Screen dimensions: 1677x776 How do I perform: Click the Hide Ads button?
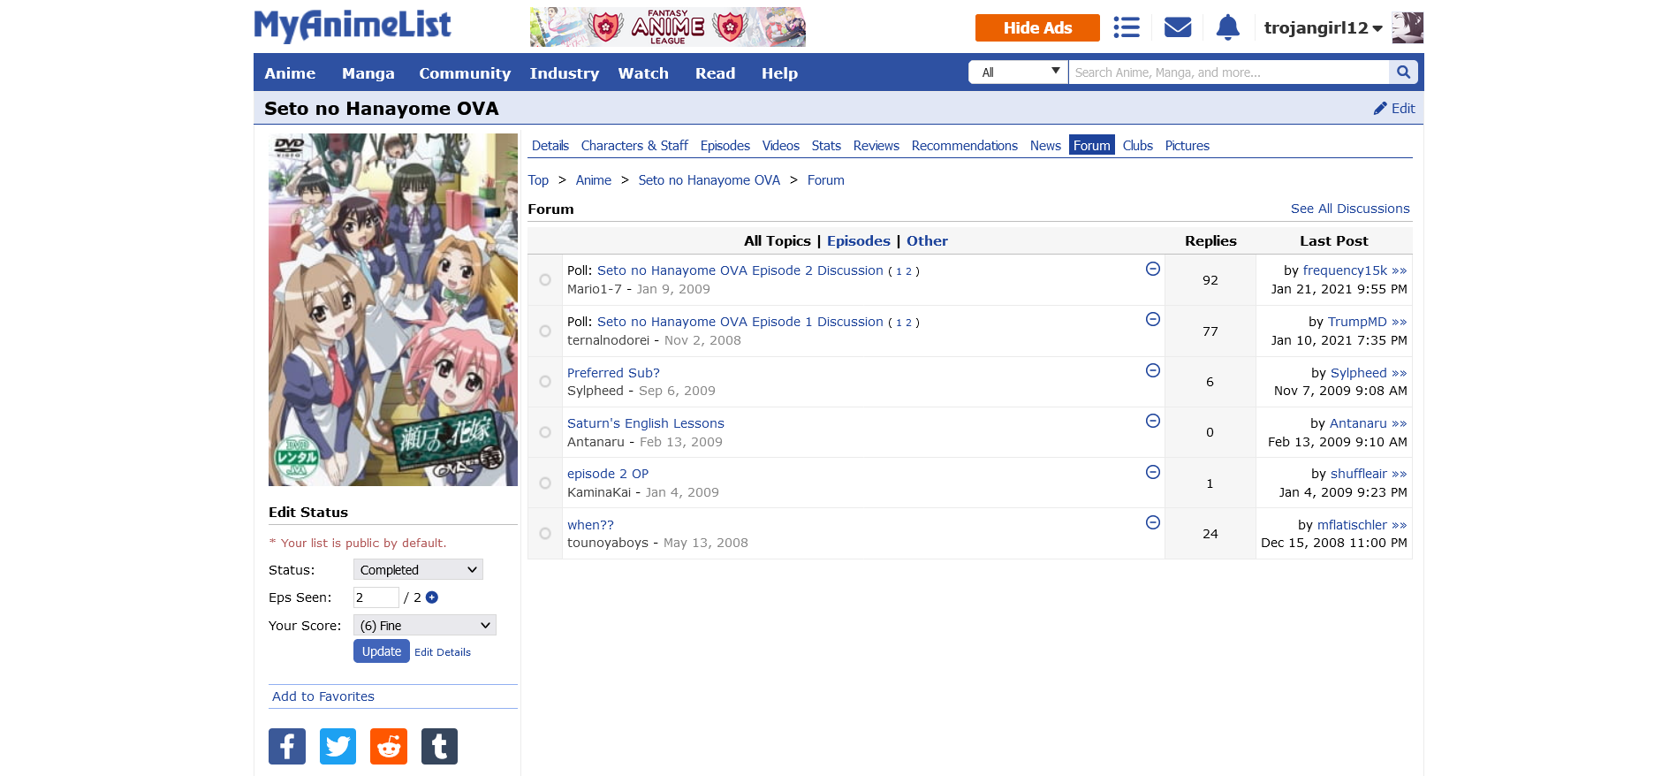(1036, 27)
